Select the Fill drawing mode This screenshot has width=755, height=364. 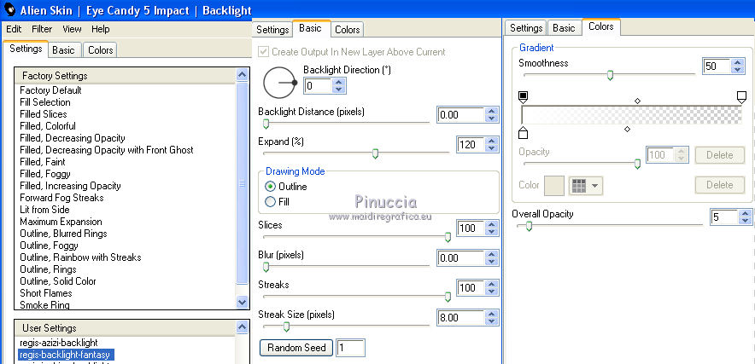pos(271,202)
